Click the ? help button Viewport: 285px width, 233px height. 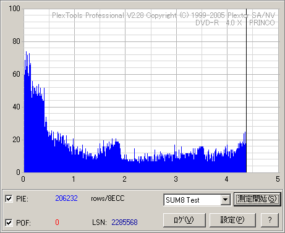pyautogui.click(x=270, y=220)
